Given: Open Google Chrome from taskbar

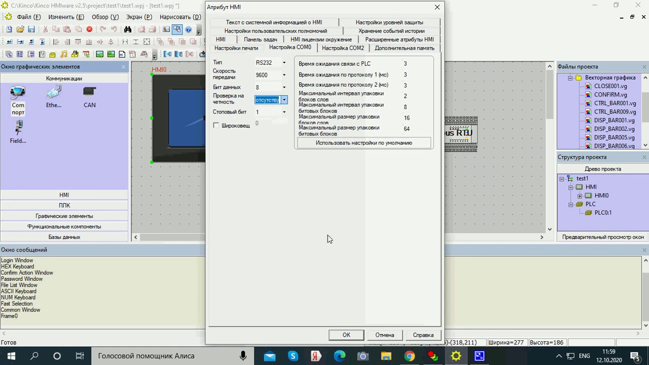Looking at the screenshot, I should tap(409, 356).
